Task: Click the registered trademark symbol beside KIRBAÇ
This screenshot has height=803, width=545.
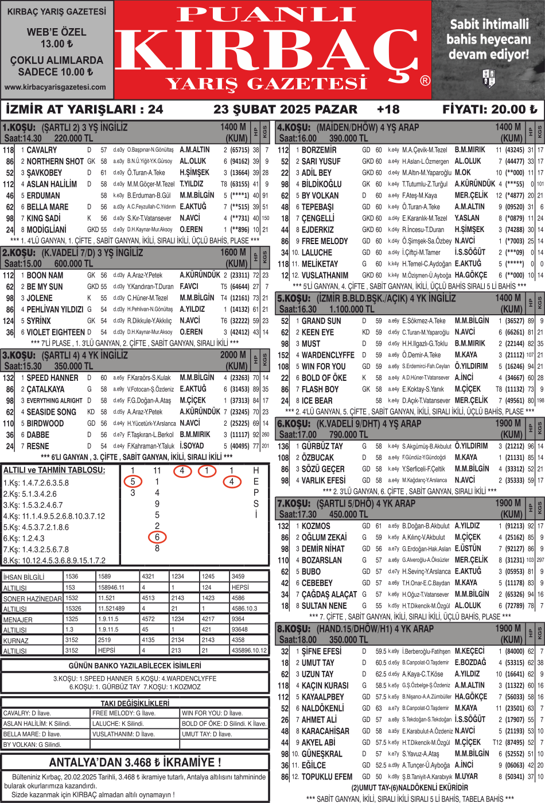Action: (x=425, y=81)
